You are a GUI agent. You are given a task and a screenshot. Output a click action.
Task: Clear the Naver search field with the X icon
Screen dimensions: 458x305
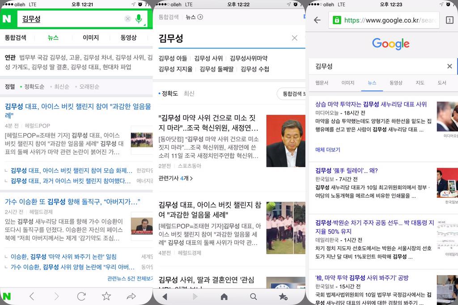pos(127,19)
